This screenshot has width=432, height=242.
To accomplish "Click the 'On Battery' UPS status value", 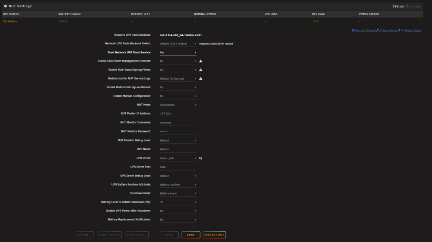I will [10, 22].
